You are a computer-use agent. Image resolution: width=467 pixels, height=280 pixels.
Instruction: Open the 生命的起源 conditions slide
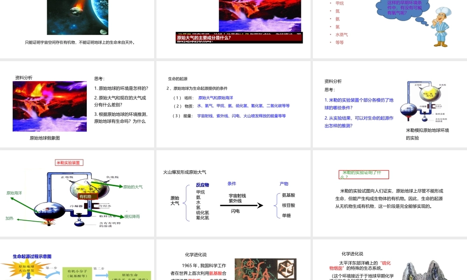click(233, 104)
